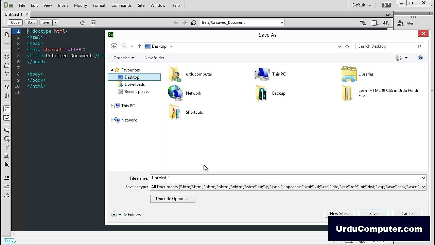Click the Inspect crosshair icon in the document toolbar
The height and width of the screenshot is (245, 435).
[x=82, y=23]
